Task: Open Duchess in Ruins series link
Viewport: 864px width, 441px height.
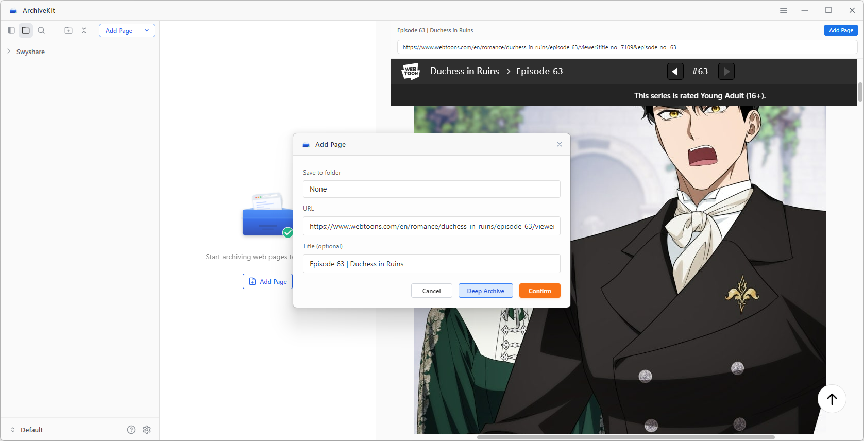Action: pyautogui.click(x=464, y=71)
